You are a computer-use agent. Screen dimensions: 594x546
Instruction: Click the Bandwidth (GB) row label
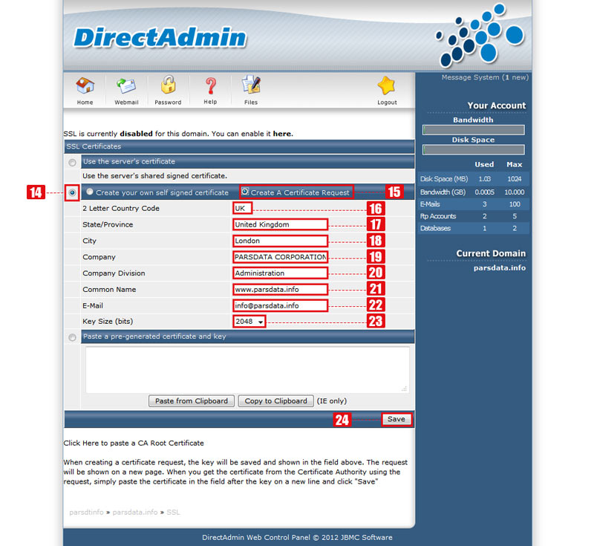(443, 192)
